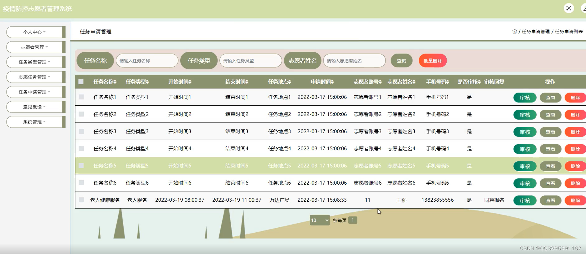The width and height of the screenshot is (586, 254).
Task: Toggle the select-all checkbox in table header
Action: point(81,82)
